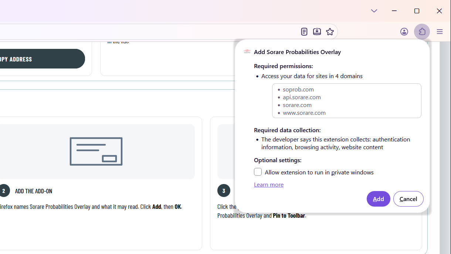Screen dimensions: 451x254
Task: Click the Required permissions heading
Action: 284,66
